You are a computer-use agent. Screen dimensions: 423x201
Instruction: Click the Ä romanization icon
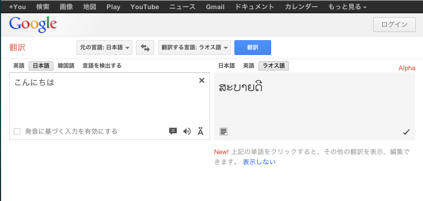click(200, 131)
